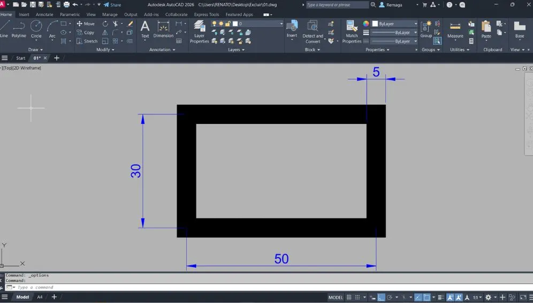533x303 pixels.
Task: Switch to the A4 layout tab
Action: point(40,297)
